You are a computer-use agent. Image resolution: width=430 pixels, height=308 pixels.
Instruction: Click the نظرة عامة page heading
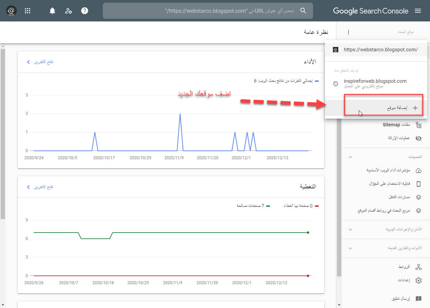(x=315, y=32)
